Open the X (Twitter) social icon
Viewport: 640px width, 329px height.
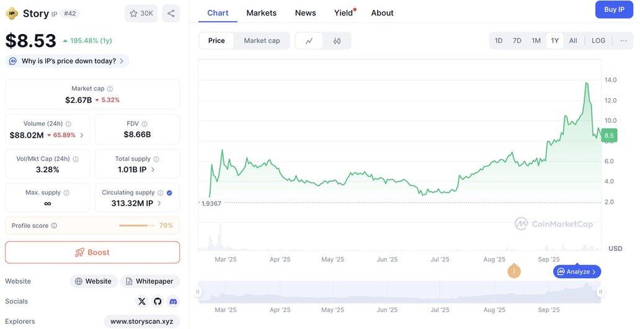(x=141, y=302)
